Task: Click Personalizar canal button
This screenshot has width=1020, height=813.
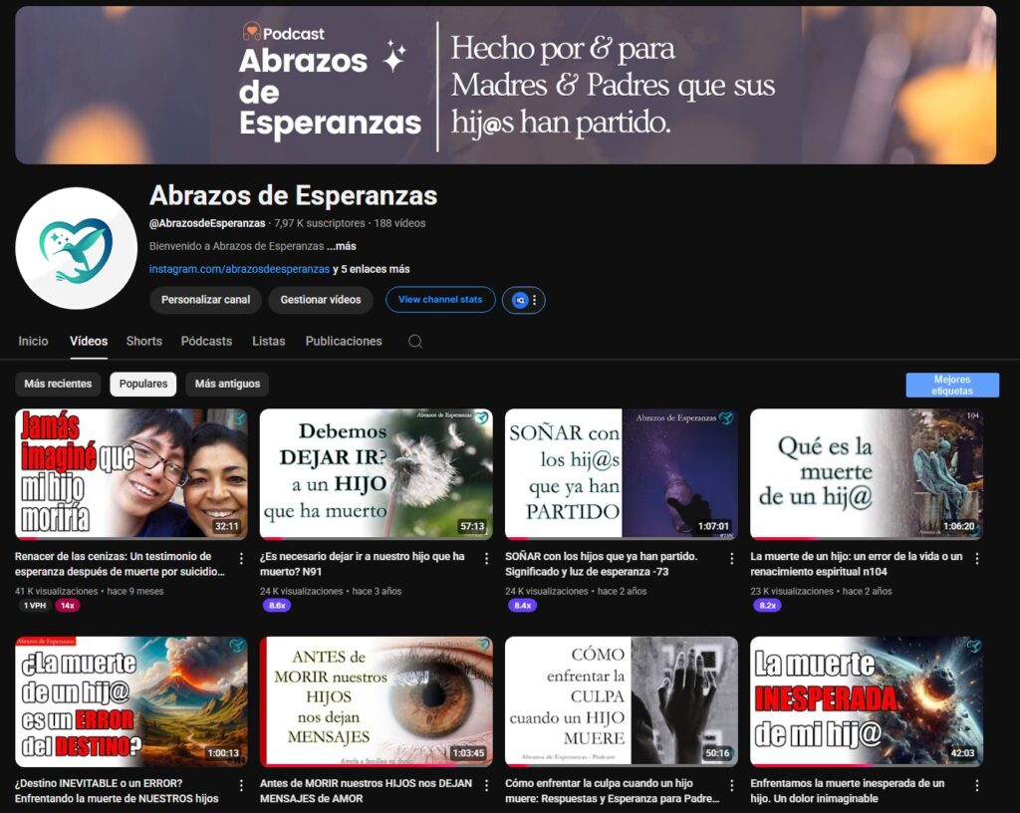Action: (x=205, y=300)
